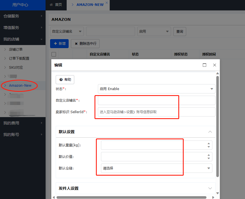Click the 新增 plus button
This screenshot has width=245, height=199.
point(59,44)
